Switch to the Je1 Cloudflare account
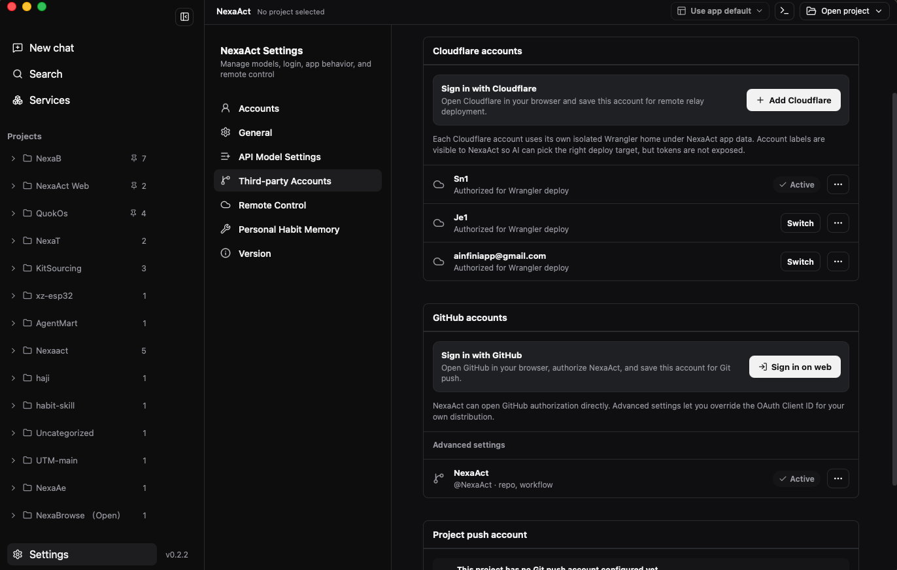This screenshot has width=897, height=570. pyautogui.click(x=800, y=223)
